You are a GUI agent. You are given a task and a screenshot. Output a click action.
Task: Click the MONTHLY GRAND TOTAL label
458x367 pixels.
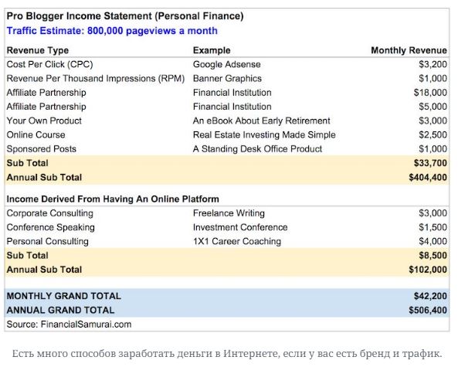click(x=63, y=296)
